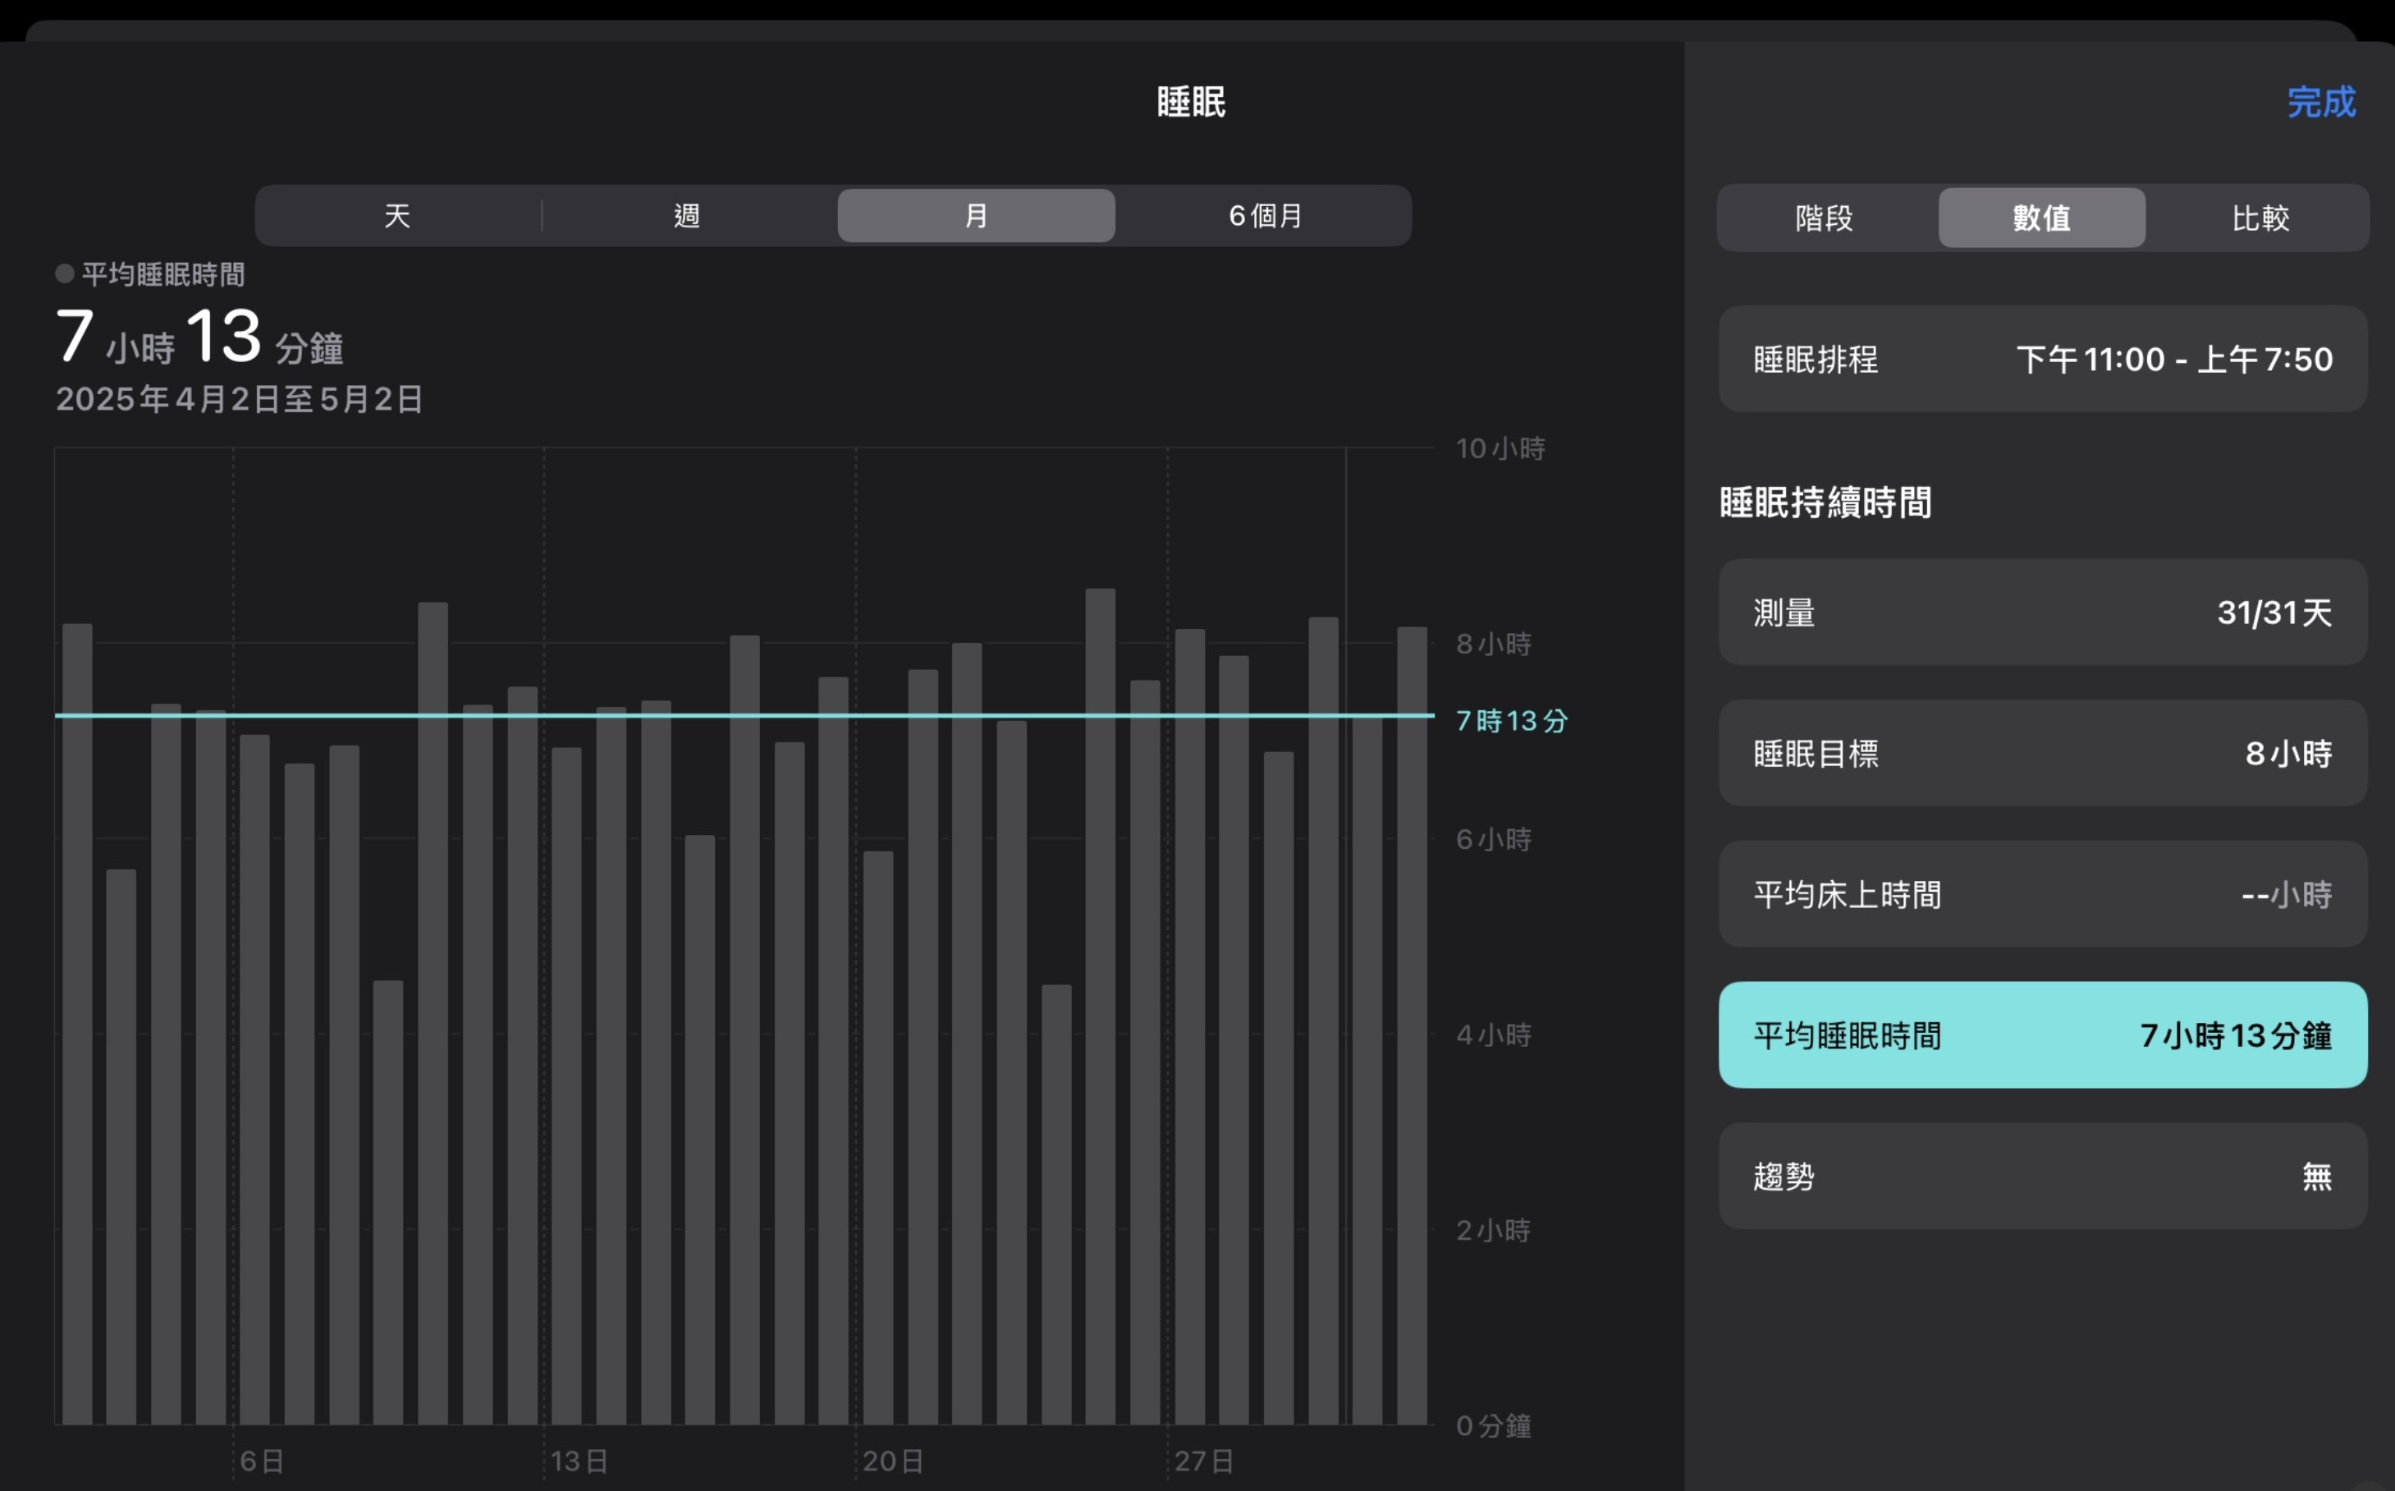Click the gray dot beside 平均睡眠時間 legend
2395x1491 pixels.
click(x=65, y=274)
